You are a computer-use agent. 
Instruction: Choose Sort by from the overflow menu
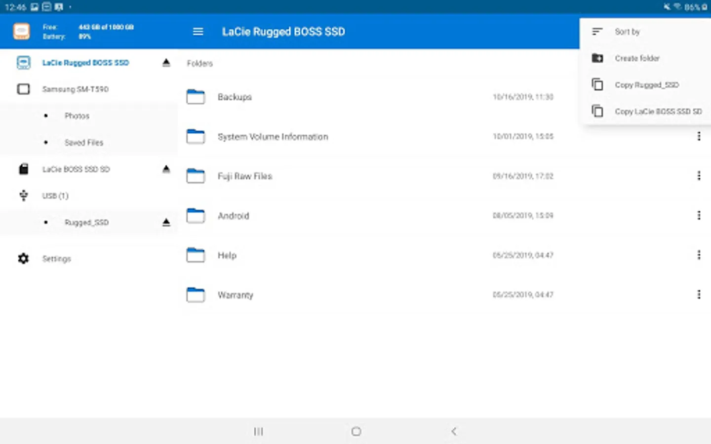[645, 32]
